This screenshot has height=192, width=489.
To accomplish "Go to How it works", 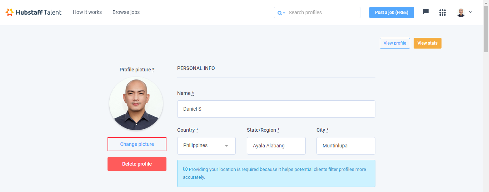I will [x=87, y=12].
